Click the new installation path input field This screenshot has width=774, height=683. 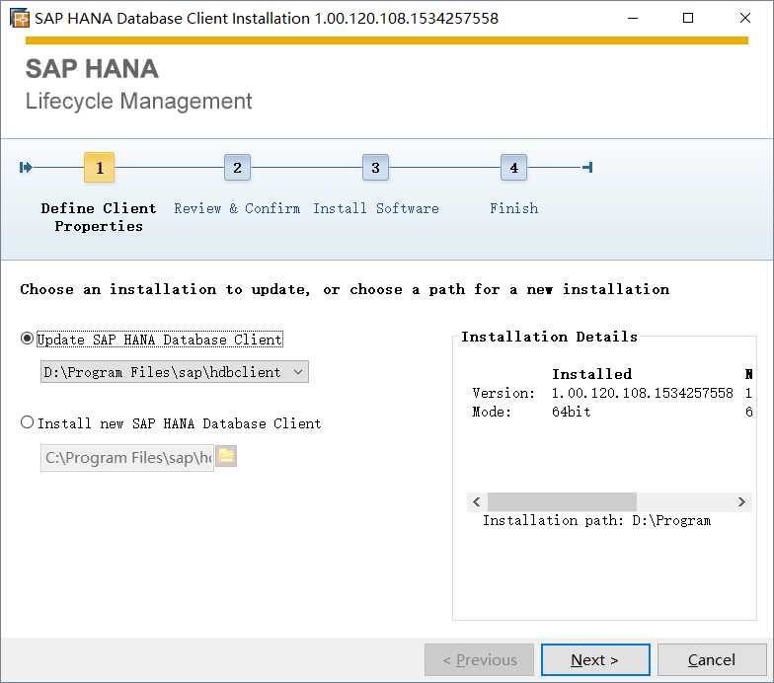126,458
